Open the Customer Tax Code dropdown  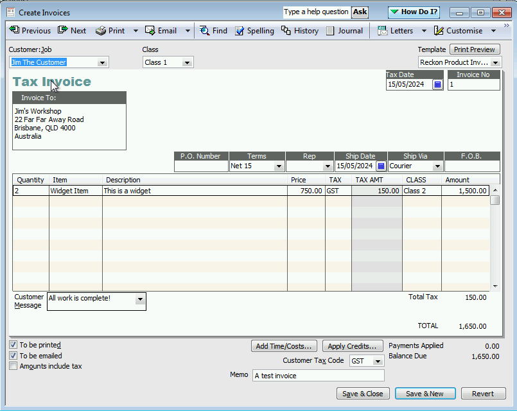coord(378,362)
